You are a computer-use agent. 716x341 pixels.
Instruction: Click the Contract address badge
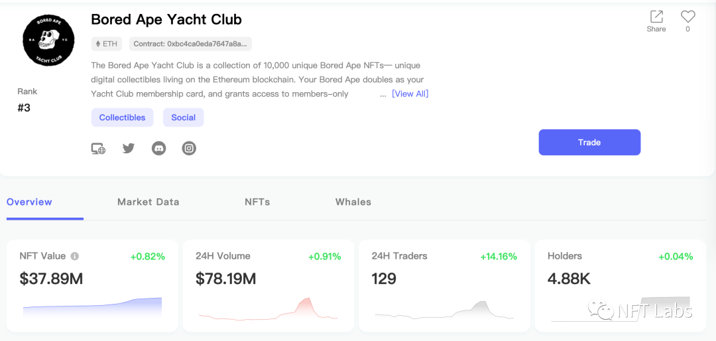[190, 44]
